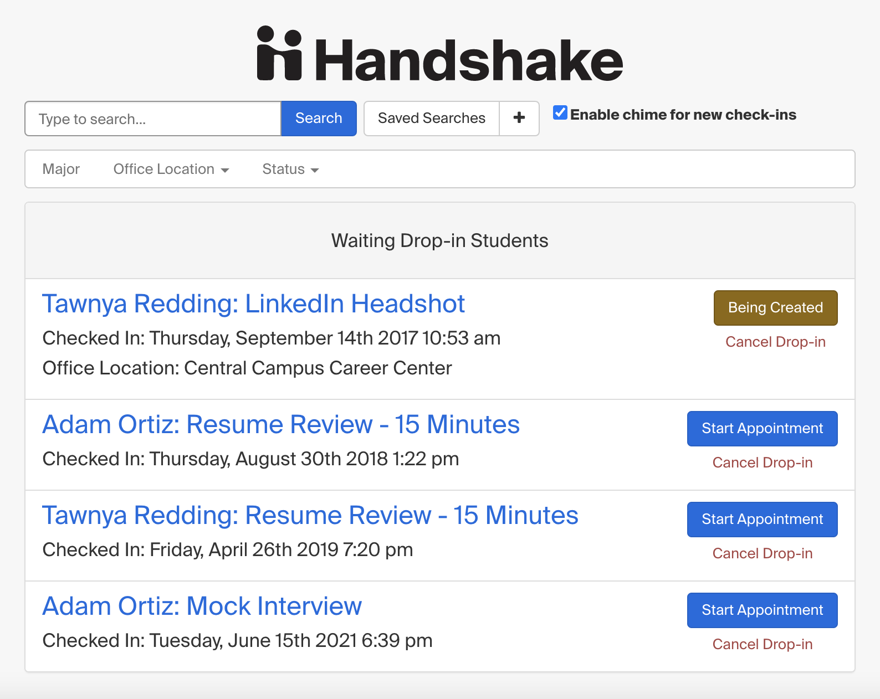Select the Major filter
This screenshot has height=699, width=880.
61,169
